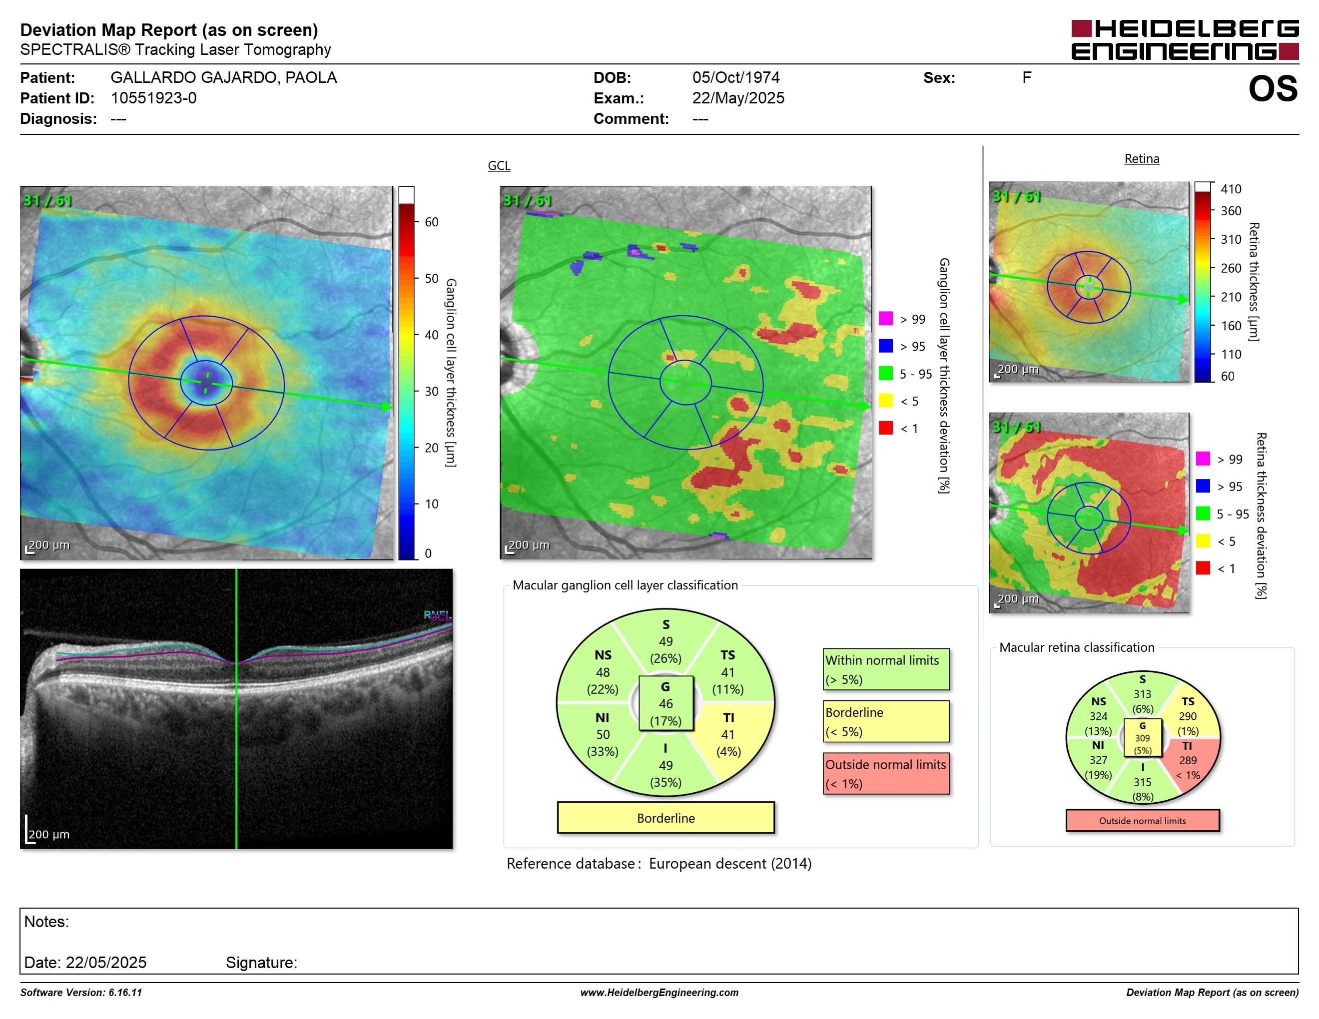Click the retina thickness color scale bar
1319x1019 pixels.
coord(1203,282)
